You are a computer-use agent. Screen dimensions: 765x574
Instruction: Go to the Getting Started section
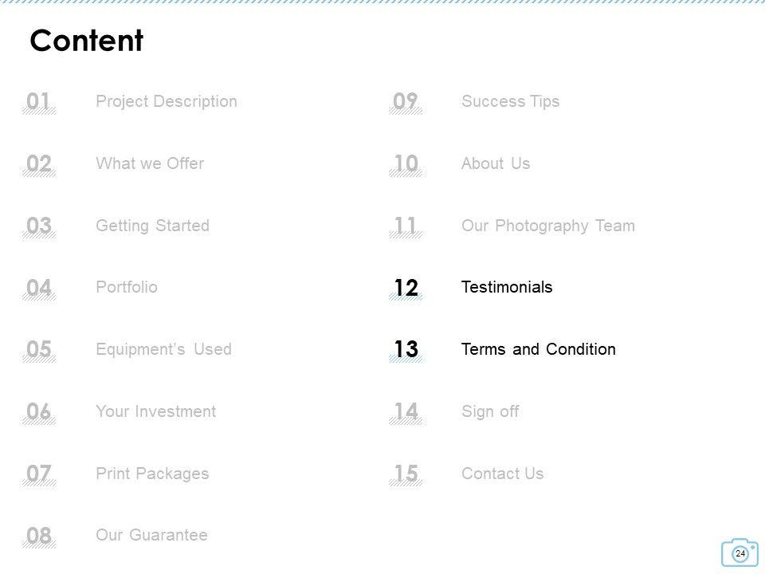click(152, 226)
